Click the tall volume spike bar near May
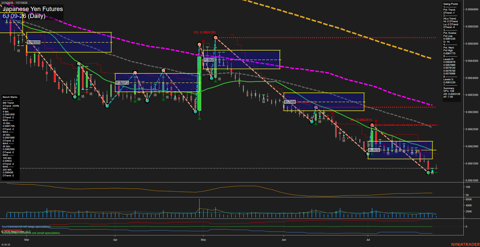Screen dimensions: 480x247 point(199,208)
